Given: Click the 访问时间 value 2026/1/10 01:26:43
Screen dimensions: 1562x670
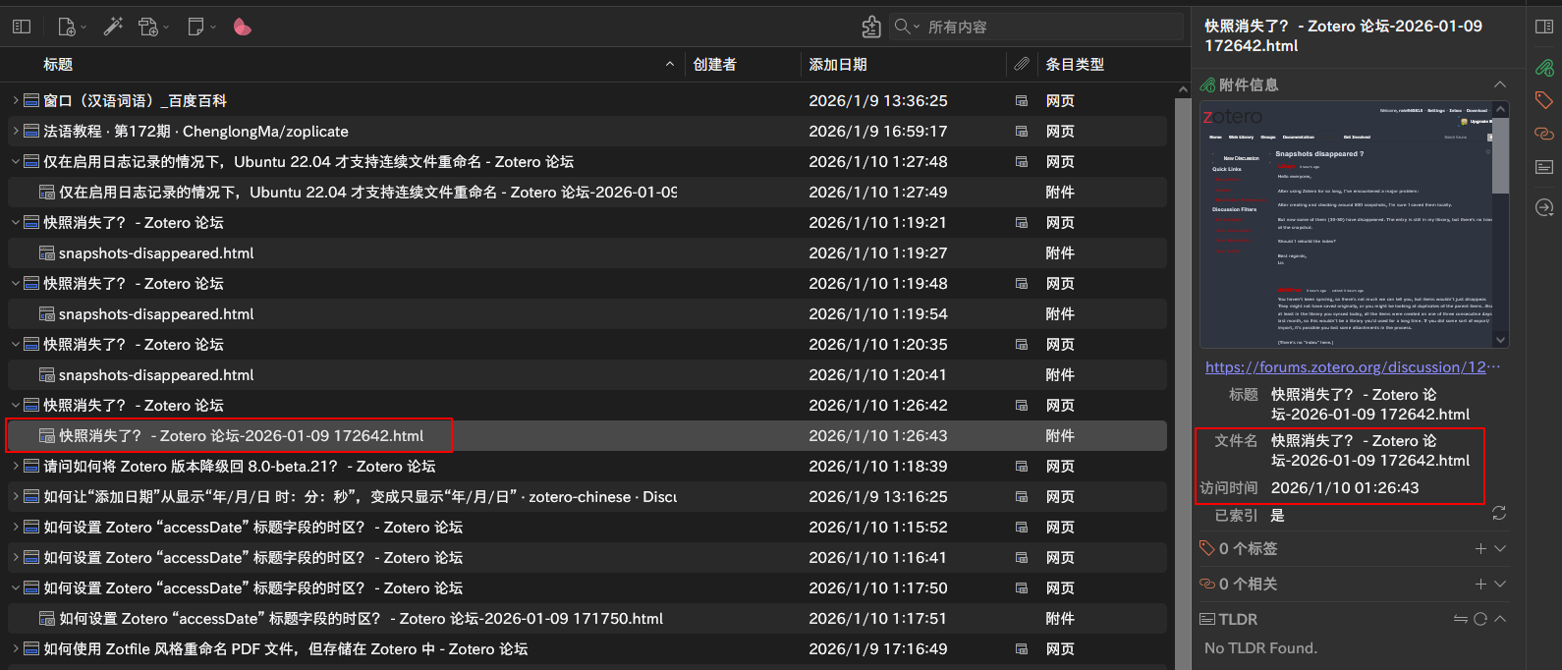Looking at the screenshot, I should [1345, 487].
